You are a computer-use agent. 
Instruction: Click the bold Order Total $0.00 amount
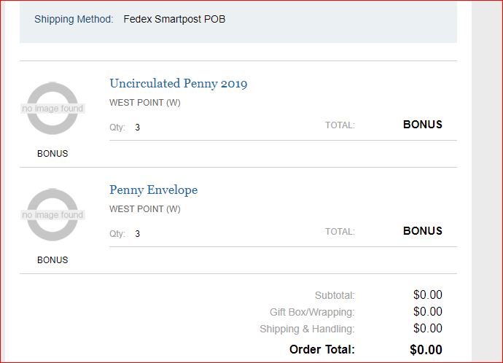426,350
